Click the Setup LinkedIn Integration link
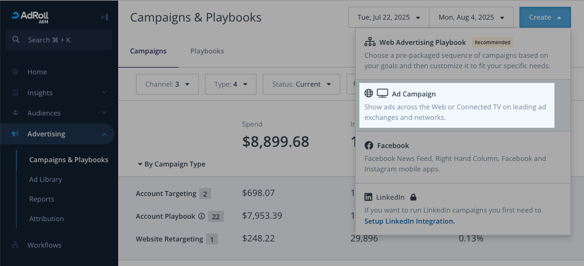Screen dimensions: 584x266 point(409,221)
